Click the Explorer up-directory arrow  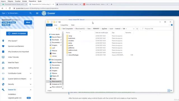pos(56,29)
